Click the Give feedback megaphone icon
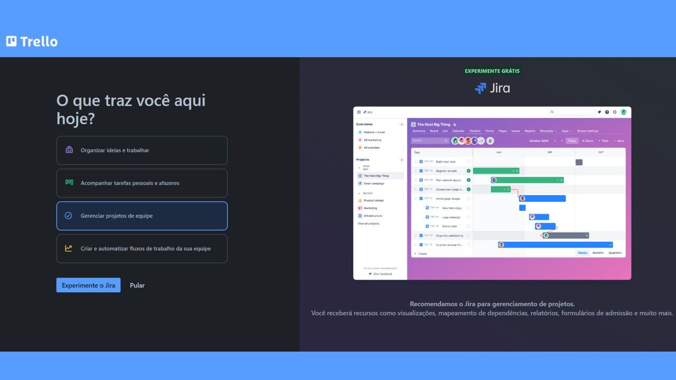 pos(370,273)
